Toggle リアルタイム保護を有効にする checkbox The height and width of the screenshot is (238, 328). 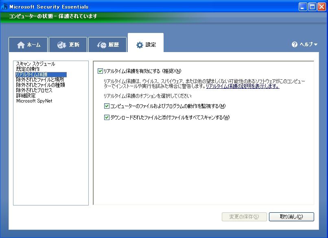point(100,71)
